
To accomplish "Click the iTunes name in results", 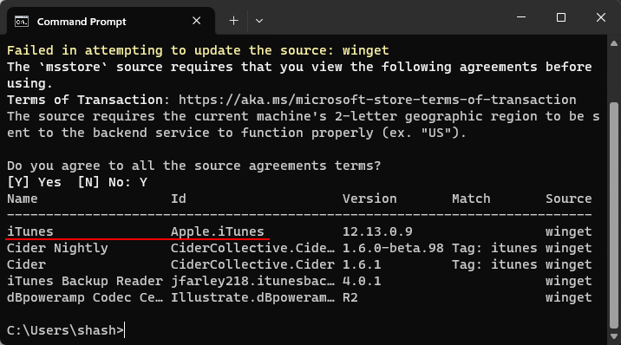I will (30, 231).
